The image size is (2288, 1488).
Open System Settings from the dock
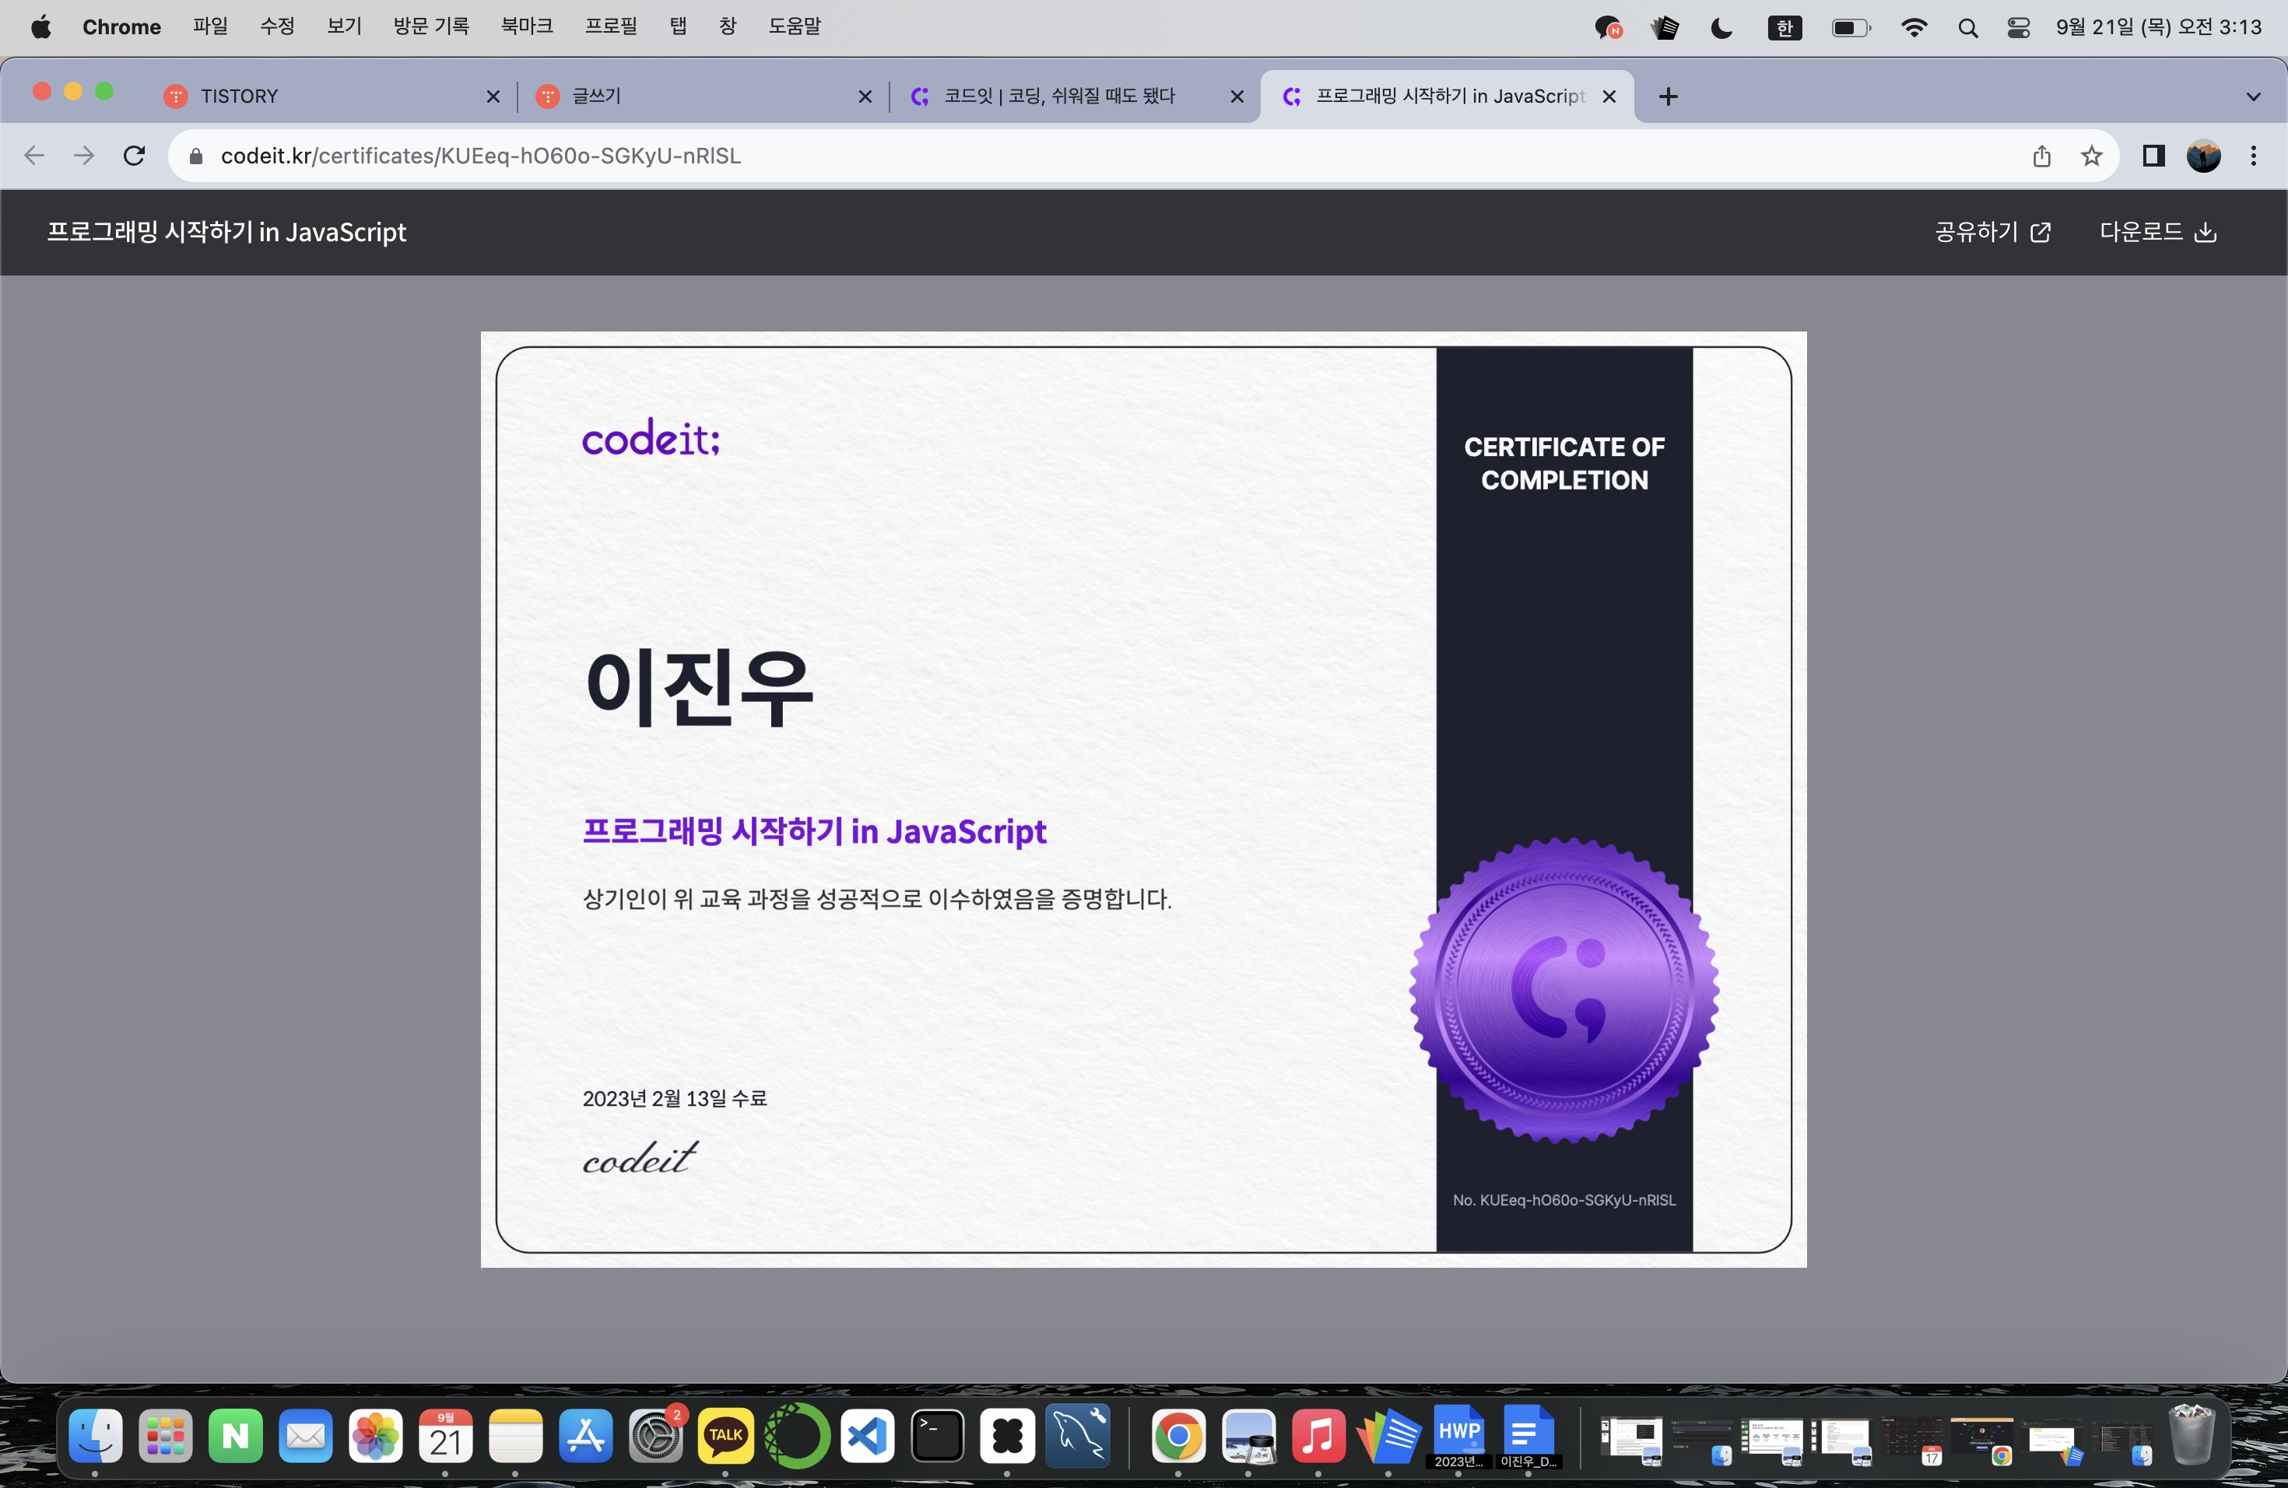point(655,1436)
